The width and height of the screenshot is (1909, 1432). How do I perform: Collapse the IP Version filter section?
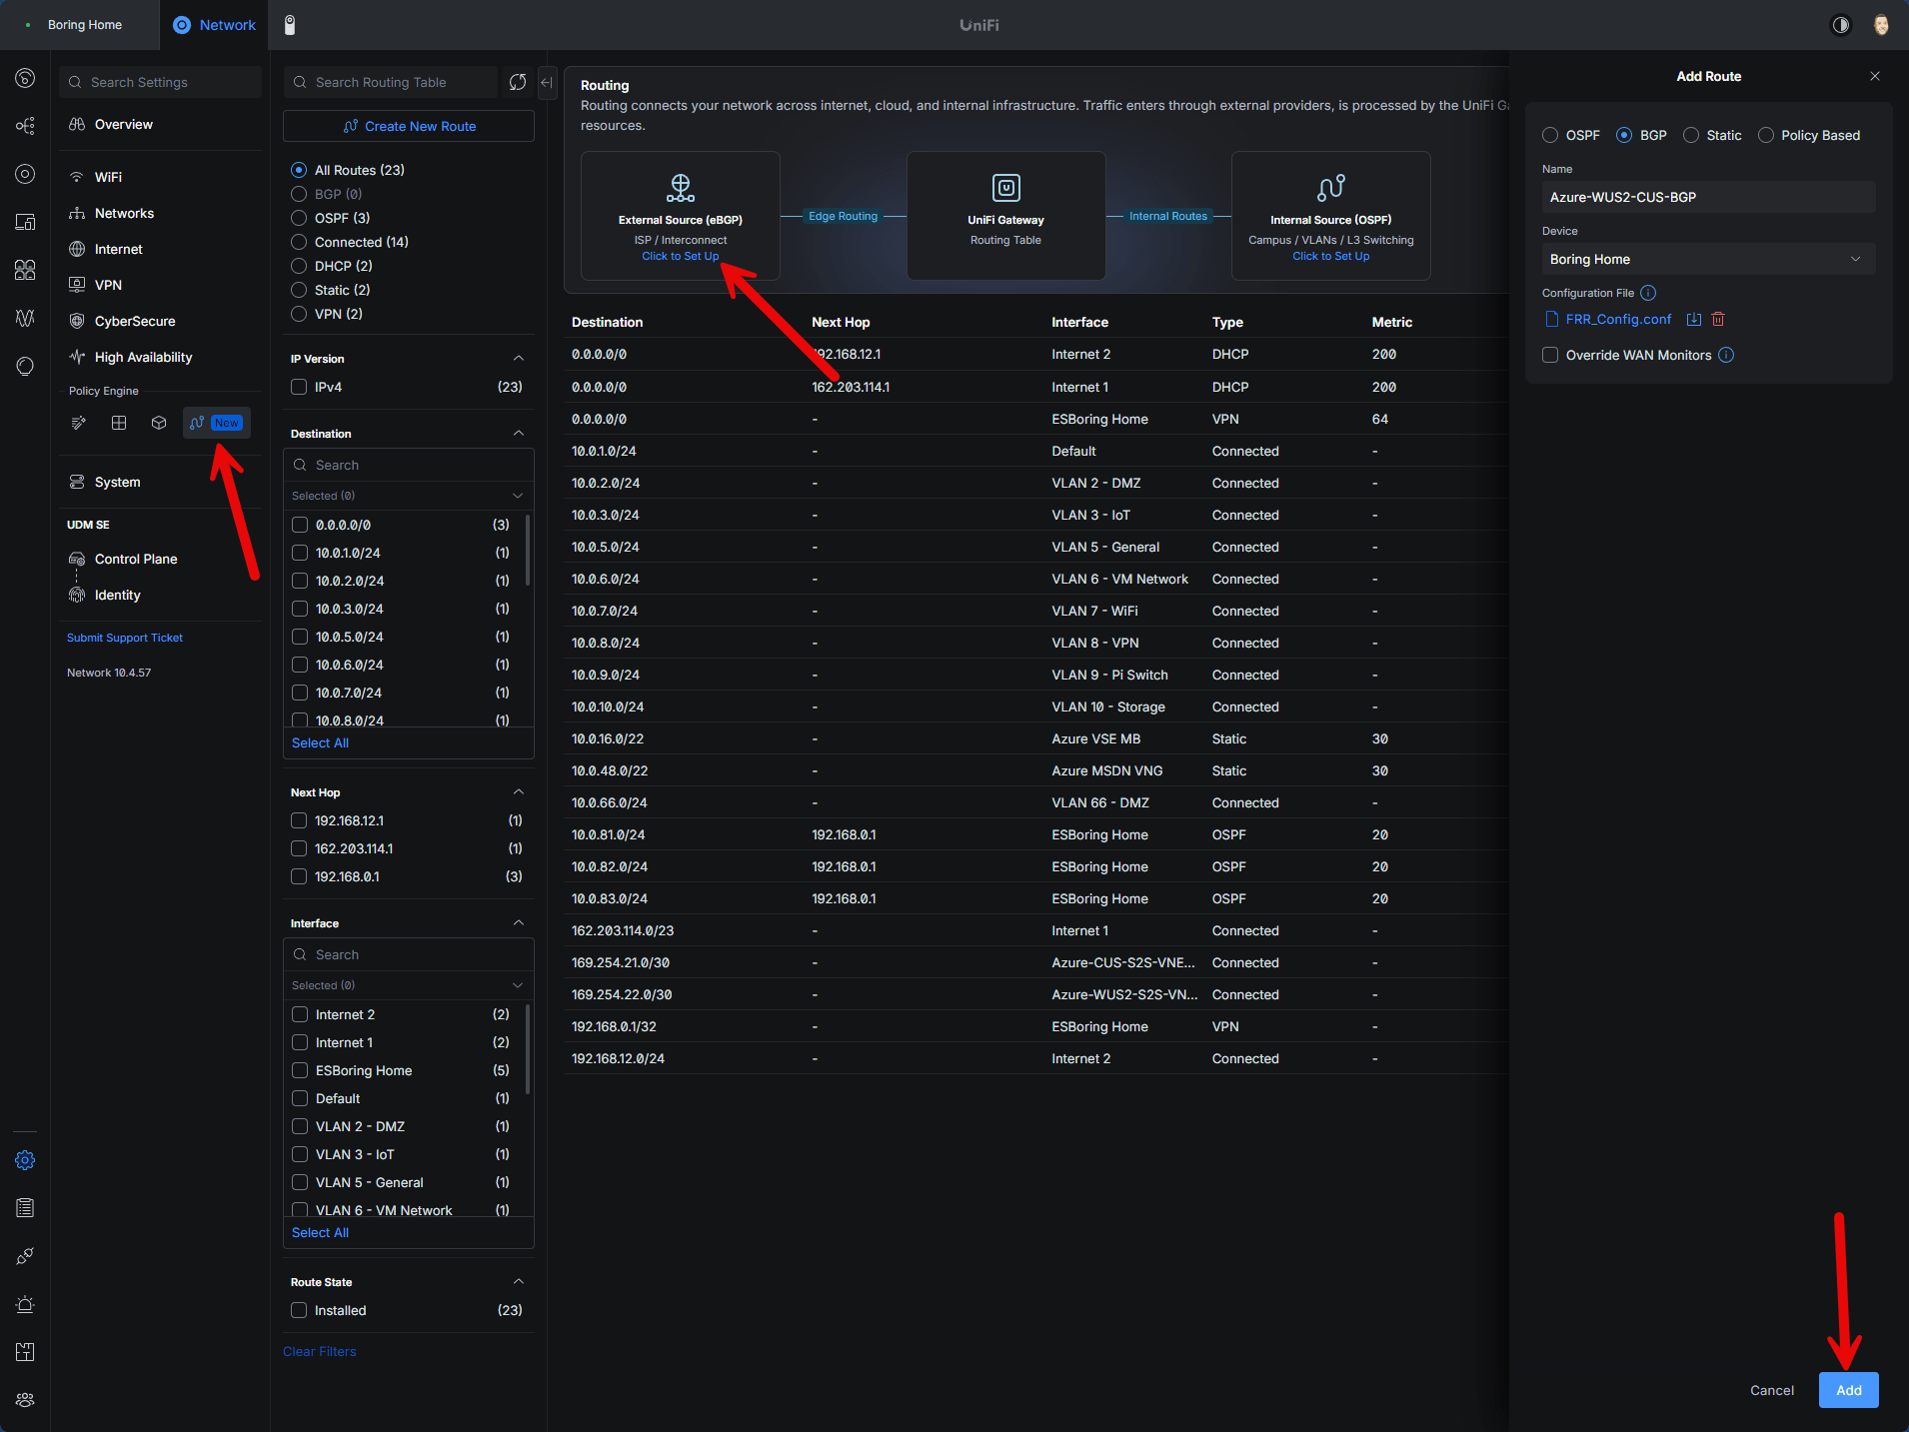pyautogui.click(x=519, y=358)
